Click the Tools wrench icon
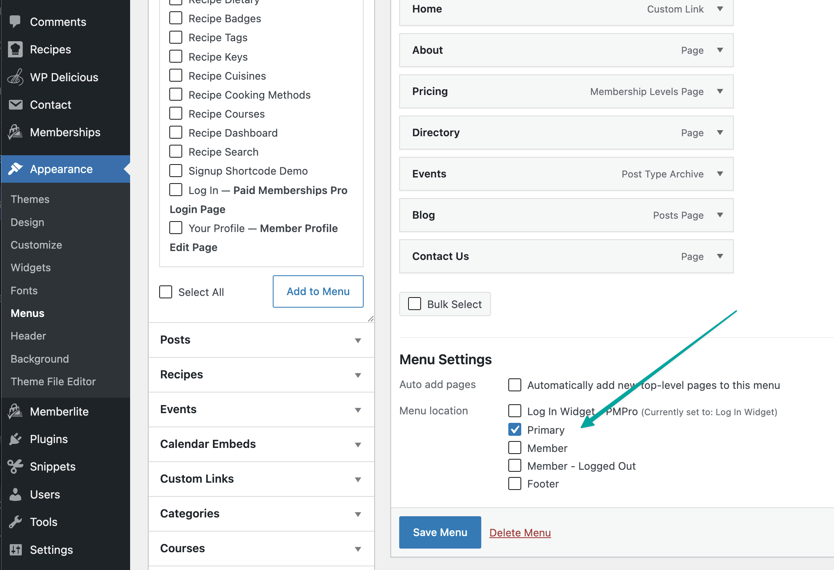The image size is (834, 570). click(x=15, y=522)
